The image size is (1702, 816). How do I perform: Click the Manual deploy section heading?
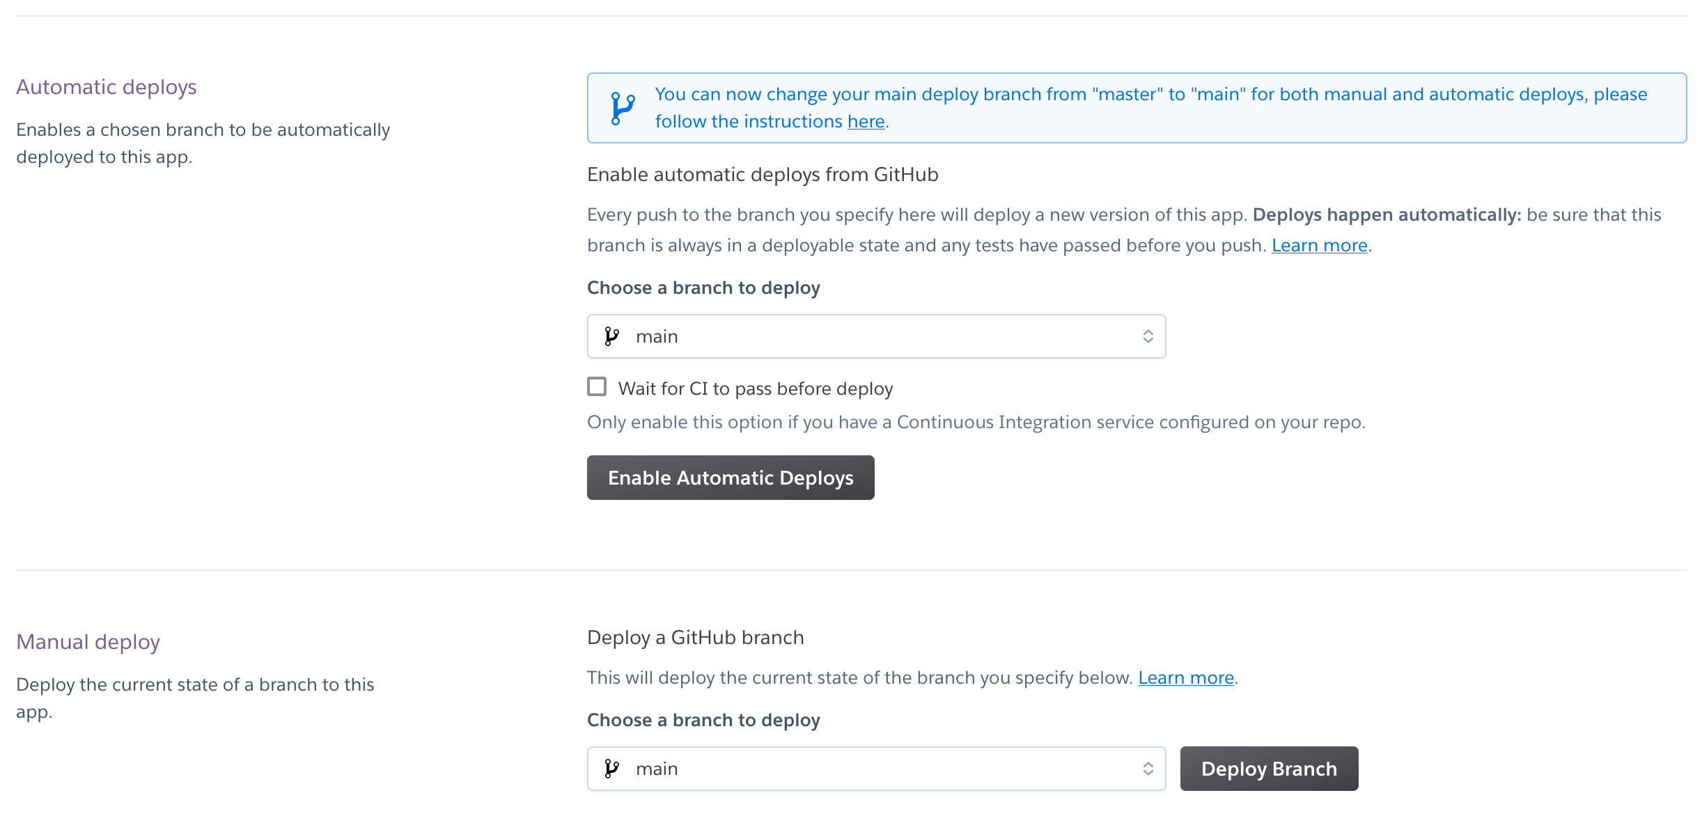pyautogui.click(x=88, y=642)
